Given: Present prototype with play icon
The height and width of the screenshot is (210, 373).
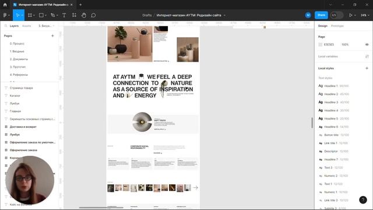Looking at the screenshot, I should 351,15.
